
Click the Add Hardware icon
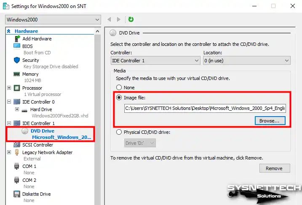pos(17,39)
